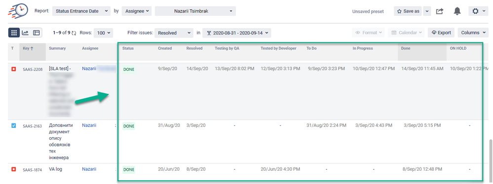
Task: Open Nazarii assignee link in SAAS-2163 row
Action: click(89, 125)
